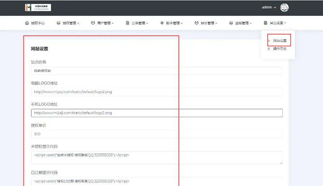Expand the 盗版管理 menu chevron

tap(251, 23)
